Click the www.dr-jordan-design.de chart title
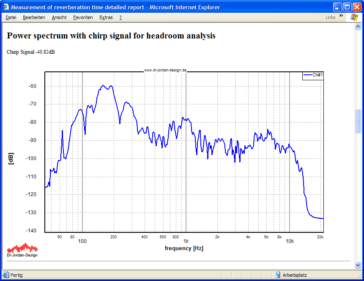Viewport: 364px width, 281px height. pyautogui.click(x=165, y=70)
